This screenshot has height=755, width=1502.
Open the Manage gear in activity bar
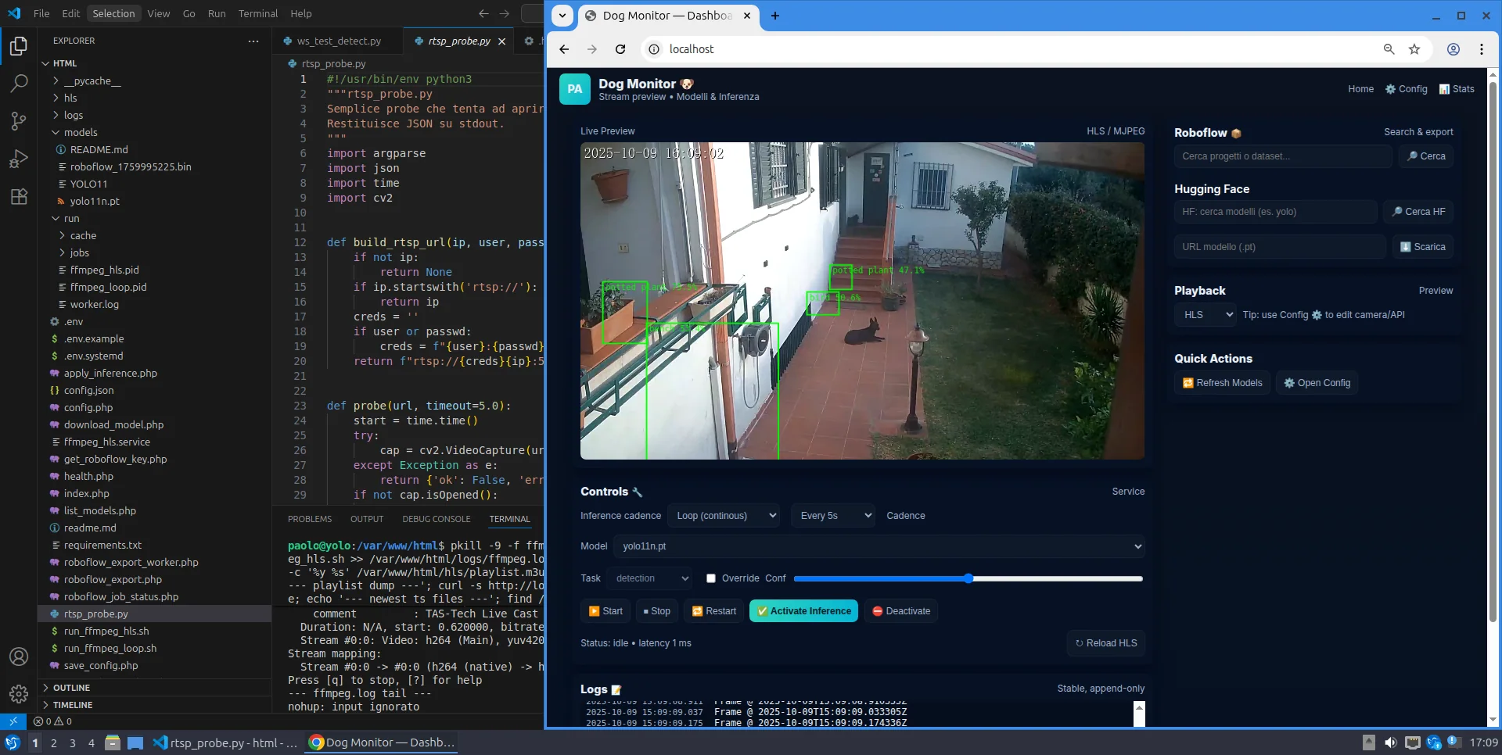point(19,693)
